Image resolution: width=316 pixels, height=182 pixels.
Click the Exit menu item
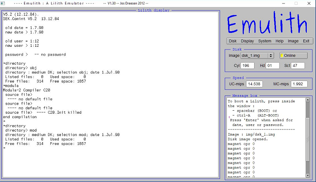306,41
